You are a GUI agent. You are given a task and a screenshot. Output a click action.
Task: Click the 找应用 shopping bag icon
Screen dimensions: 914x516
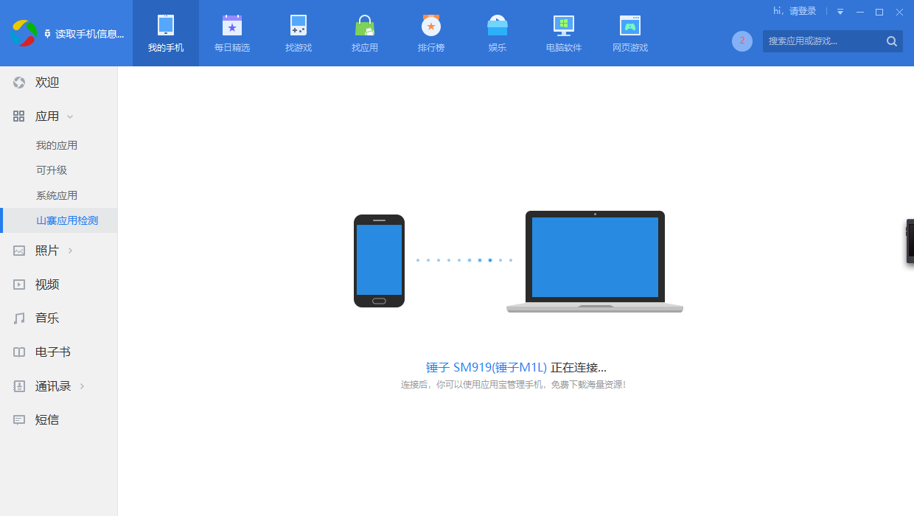(x=365, y=25)
